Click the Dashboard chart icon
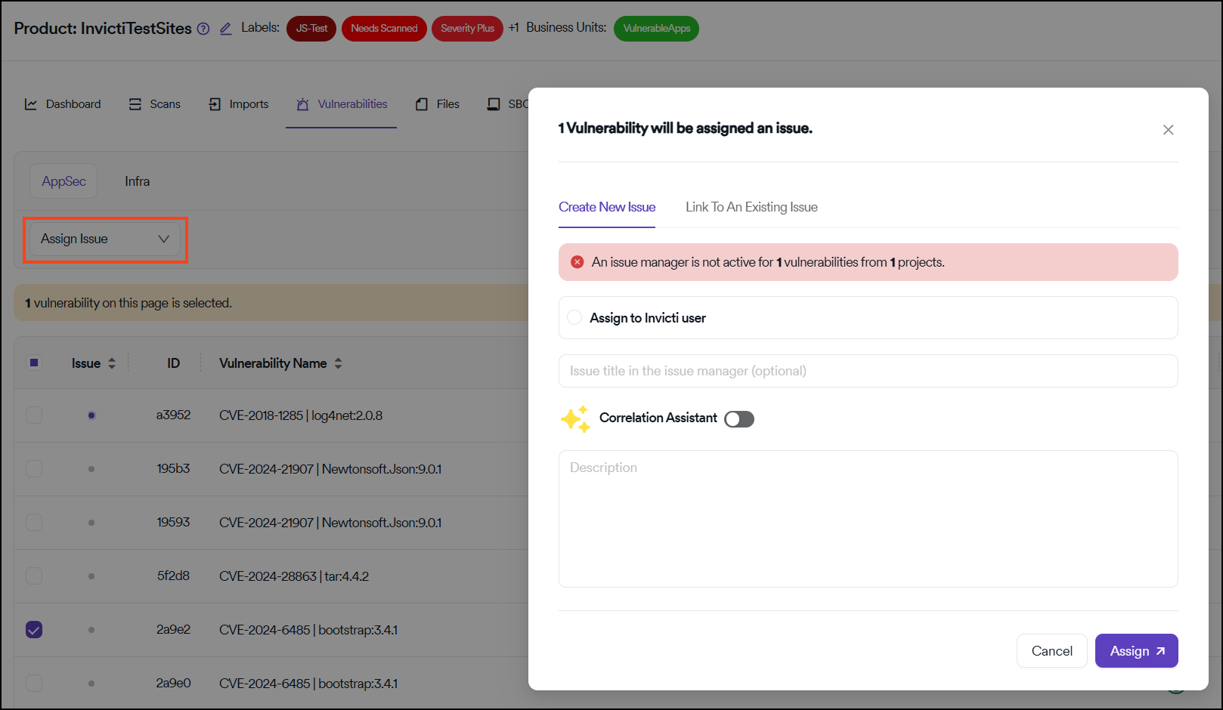This screenshot has height=710, width=1223. coord(31,104)
